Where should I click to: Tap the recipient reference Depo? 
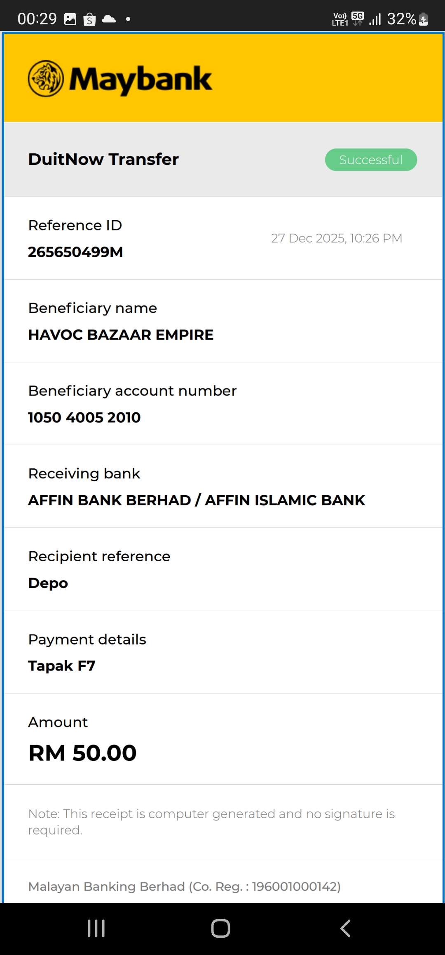tap(48, 583)
